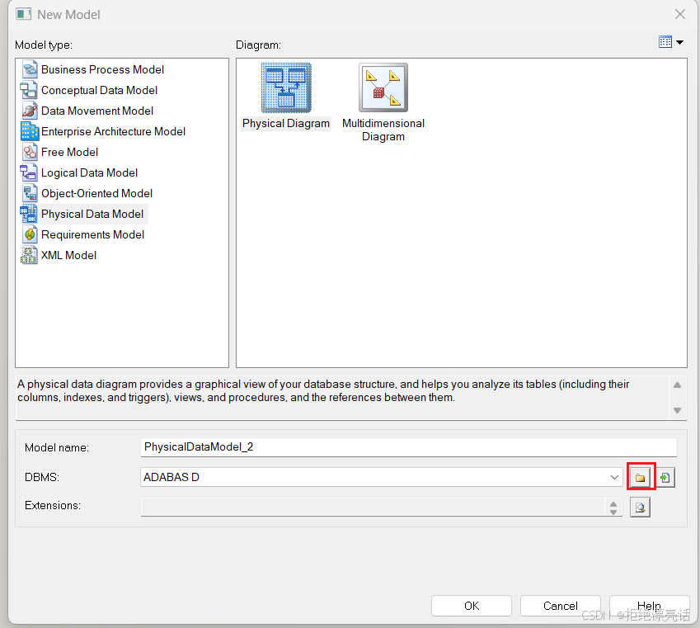Click the embed DBMS definition button

point(665,477)
